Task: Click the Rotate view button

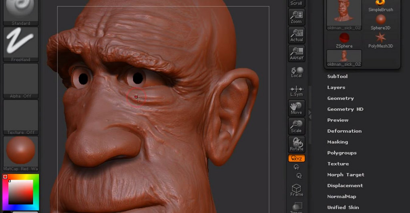Action: tap(297, 144)
